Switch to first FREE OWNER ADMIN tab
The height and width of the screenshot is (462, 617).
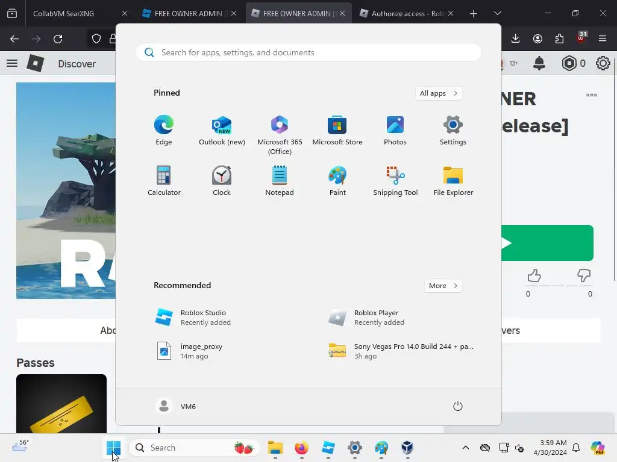[190, 13]
